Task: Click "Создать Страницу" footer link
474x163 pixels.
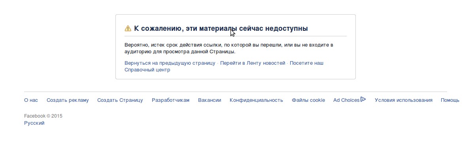Action: click(120, 100)
